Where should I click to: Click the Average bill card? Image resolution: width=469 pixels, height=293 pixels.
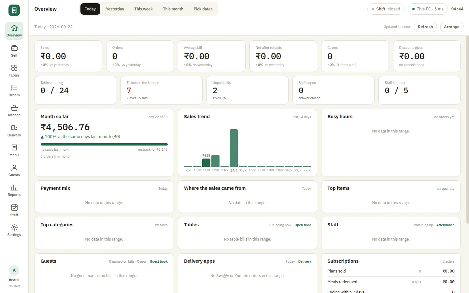click(211, 56)
